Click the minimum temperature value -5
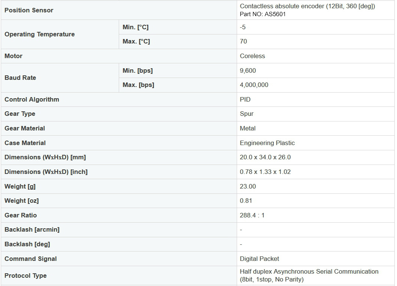Image resolution: width=397 pixels, height=286 pixels. 243,27
